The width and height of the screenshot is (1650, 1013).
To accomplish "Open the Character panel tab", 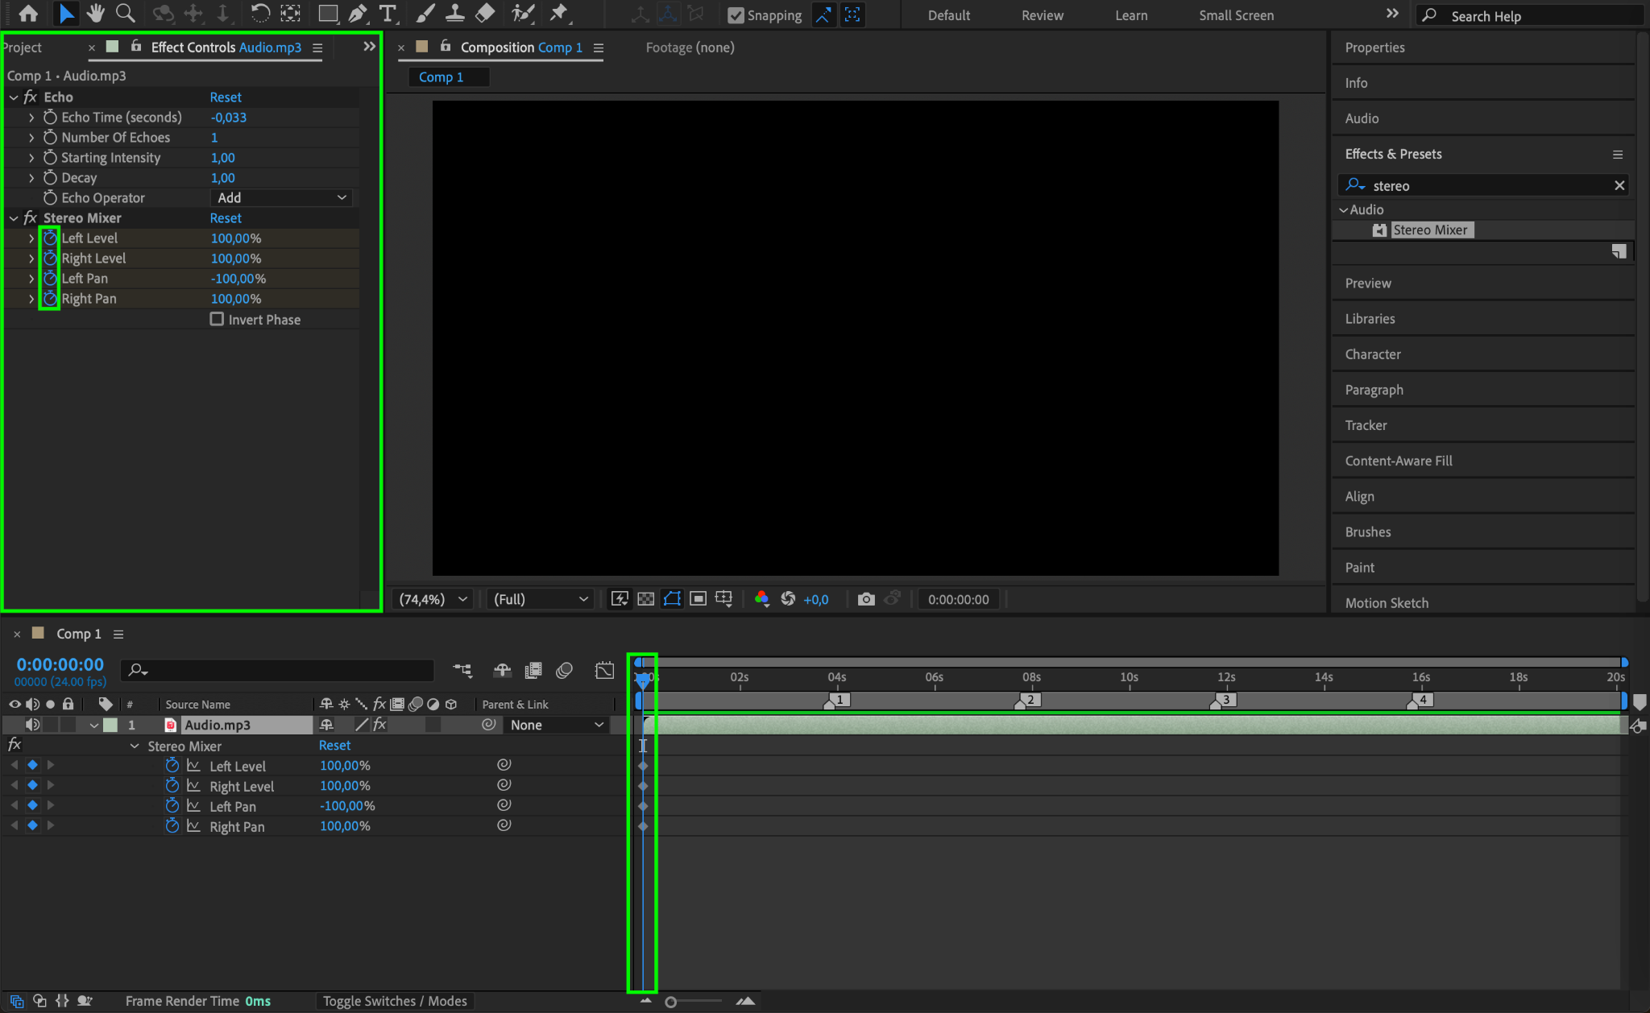I will coord(1372,354).
